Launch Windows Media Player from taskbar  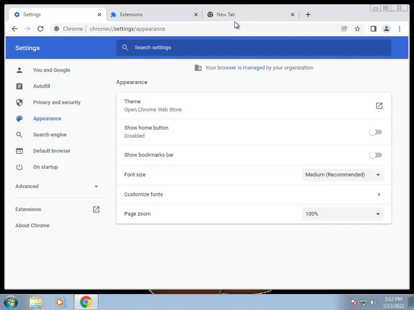pyautogui.click(x=61, y=302)
